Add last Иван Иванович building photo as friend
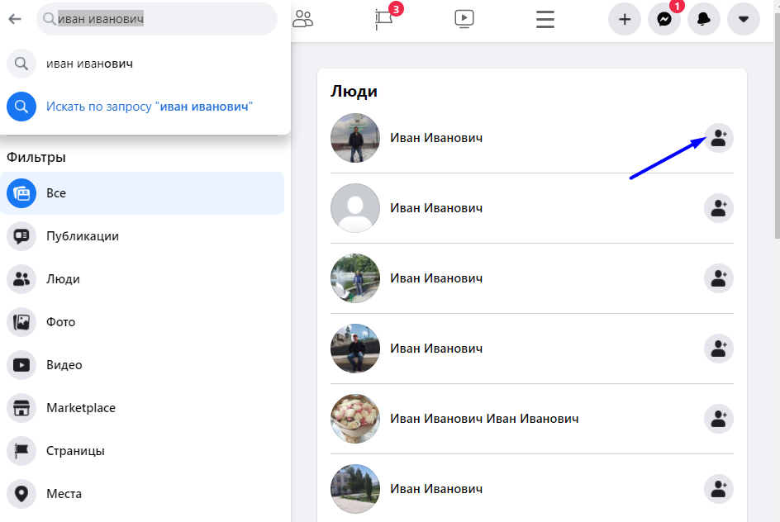The width and height of the screenshot is (780, 522). [719, 489]
